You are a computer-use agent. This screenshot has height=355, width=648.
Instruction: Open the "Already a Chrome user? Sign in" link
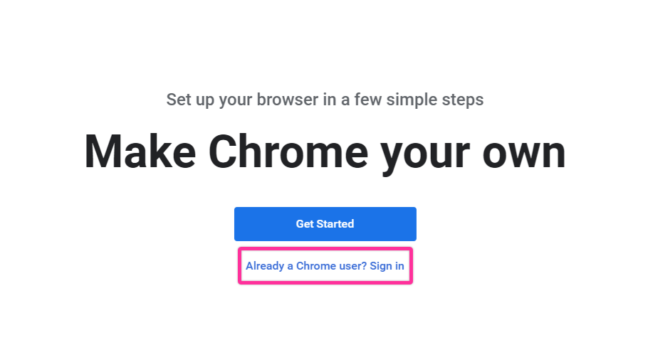click(x=325, y=266)
